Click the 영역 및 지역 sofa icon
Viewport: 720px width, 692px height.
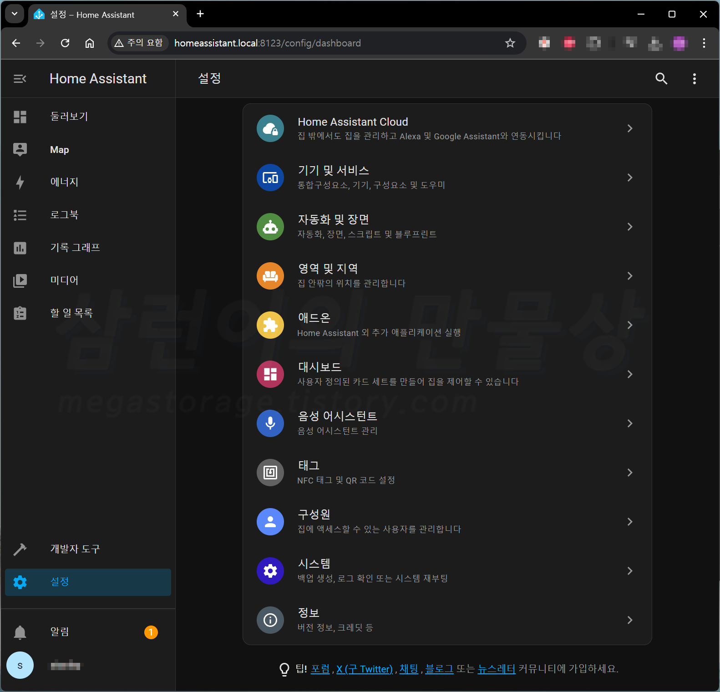pyautogui.click(x=270, y=276)
